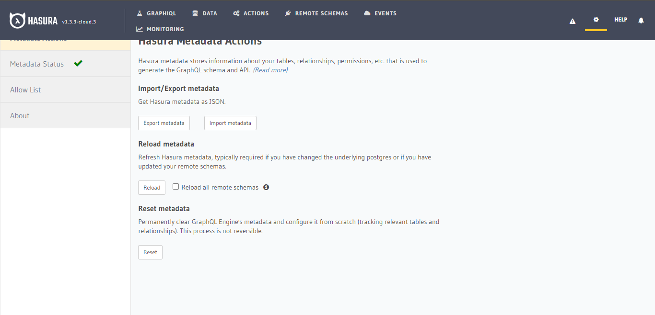Click the settings gear icon
This screenshot has height=315, width=655.
click(596, 21)
